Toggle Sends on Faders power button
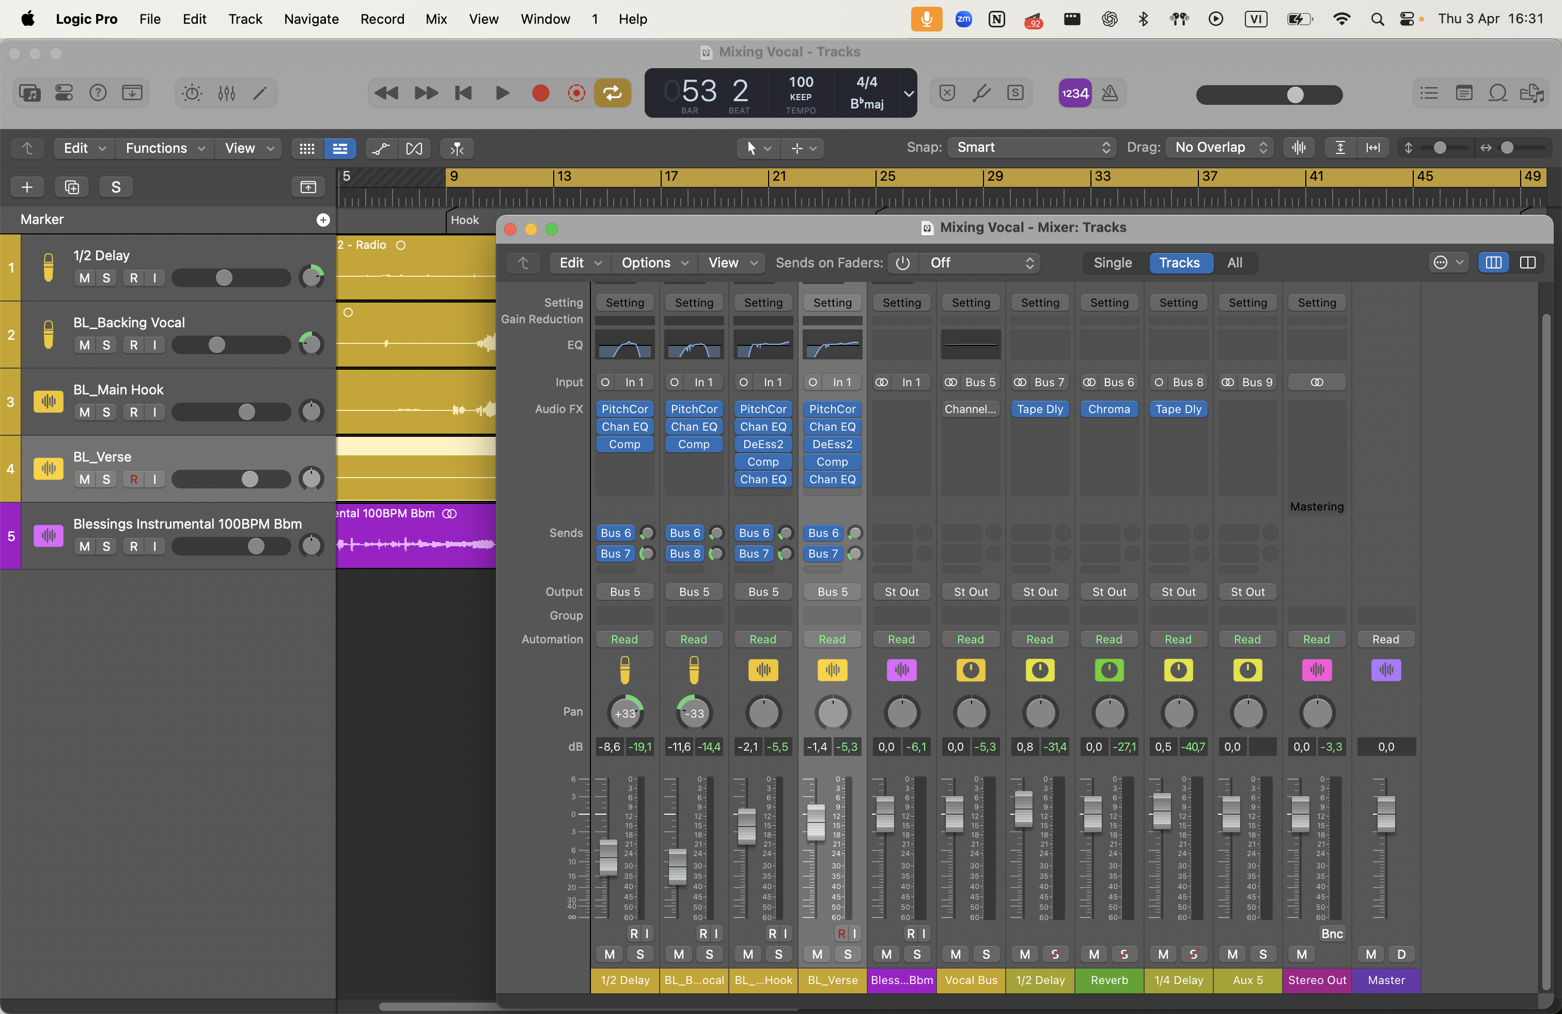 [x=903, y=263]
